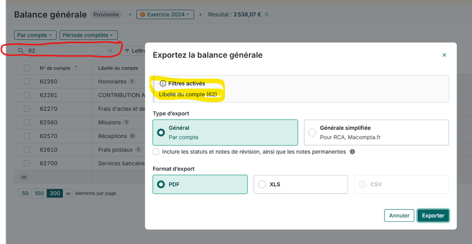
Task: Go to previous exercice with left chevron
Action: coord(130,15)
